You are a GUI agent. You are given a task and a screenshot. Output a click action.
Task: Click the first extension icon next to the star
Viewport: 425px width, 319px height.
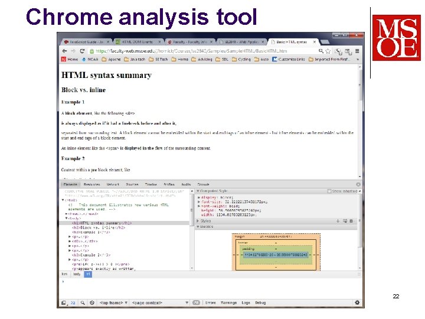click(x=338, y=51)
